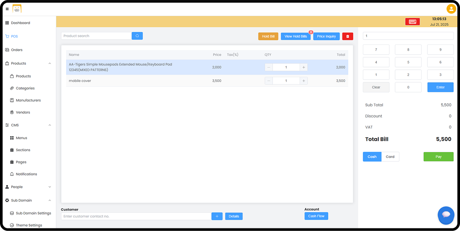Switch payment method to Card
Screen dimensions: 460x231
[390, 157]
